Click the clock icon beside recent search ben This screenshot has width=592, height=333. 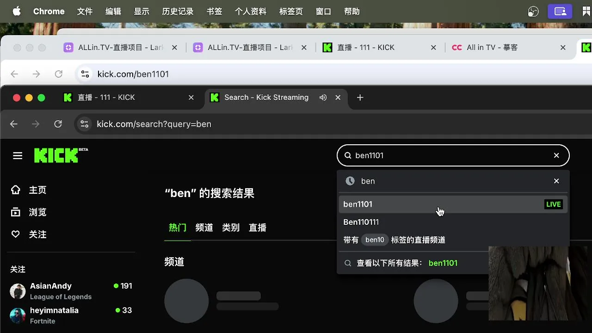coord(350,181)
